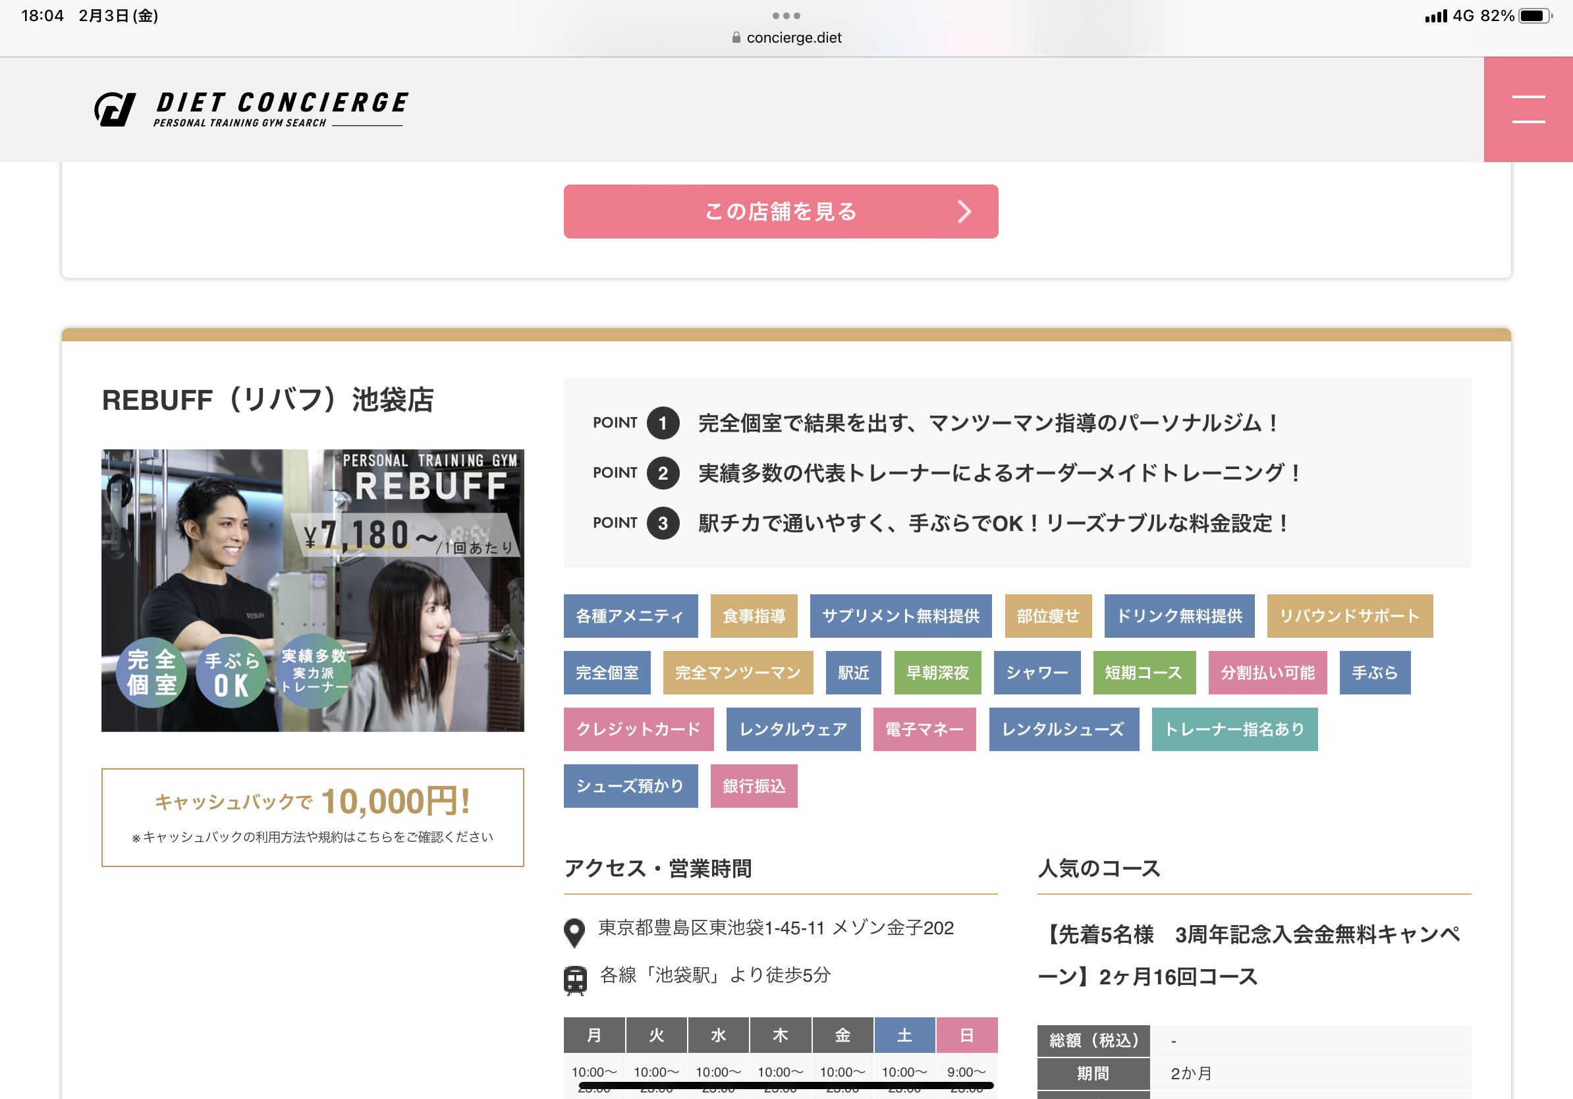Click the 木 day header
The width and height of the screenshot is (1573, 1099).
(781, 1035)
